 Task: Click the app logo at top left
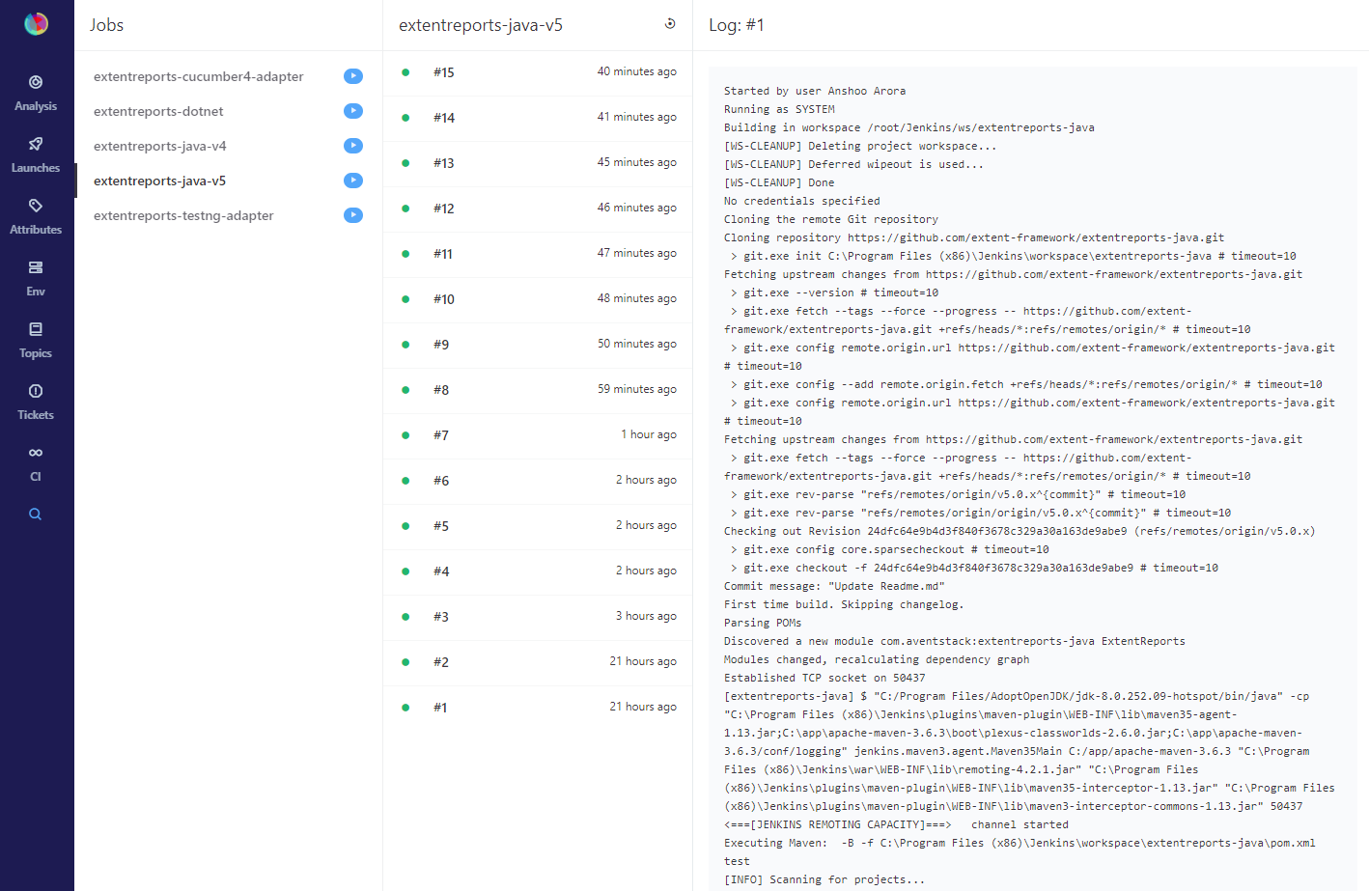point(36,24)
